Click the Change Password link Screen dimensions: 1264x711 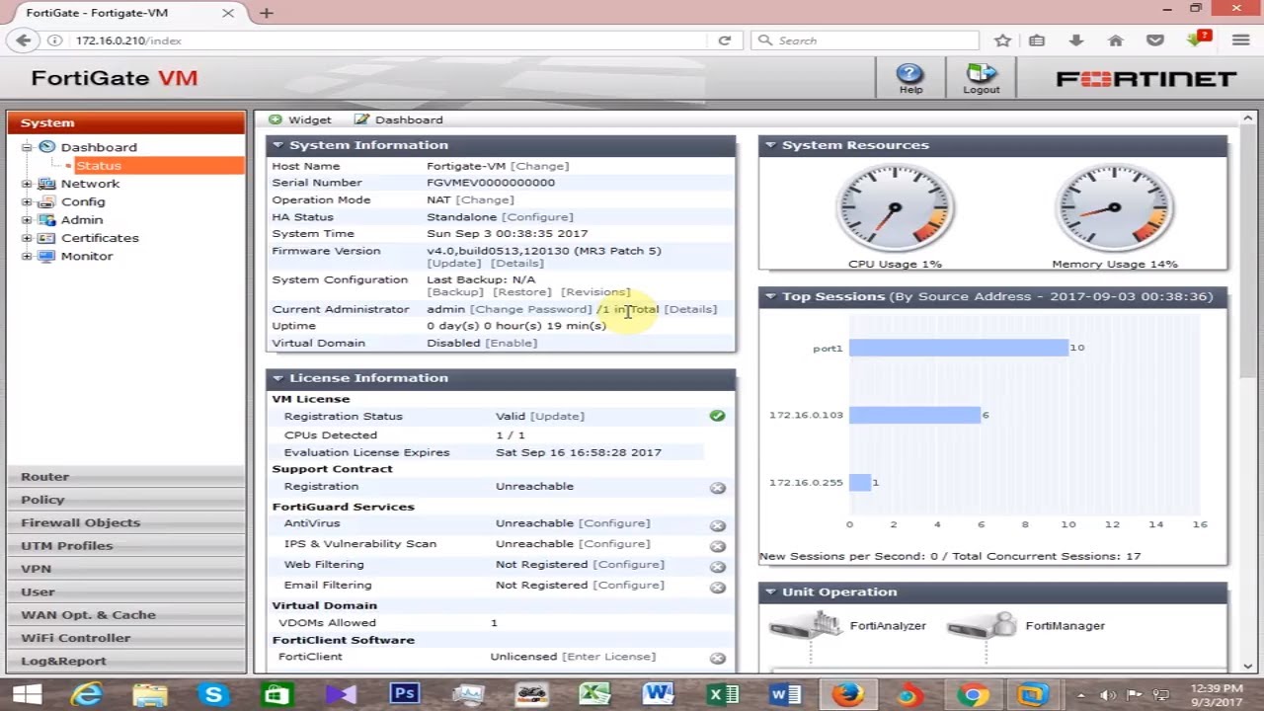tap(530, 309)
